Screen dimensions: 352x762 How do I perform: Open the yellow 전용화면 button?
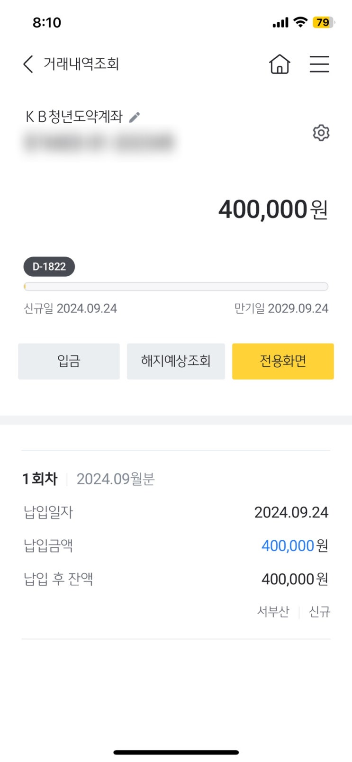pyautogui.click(x=283, y=361)
